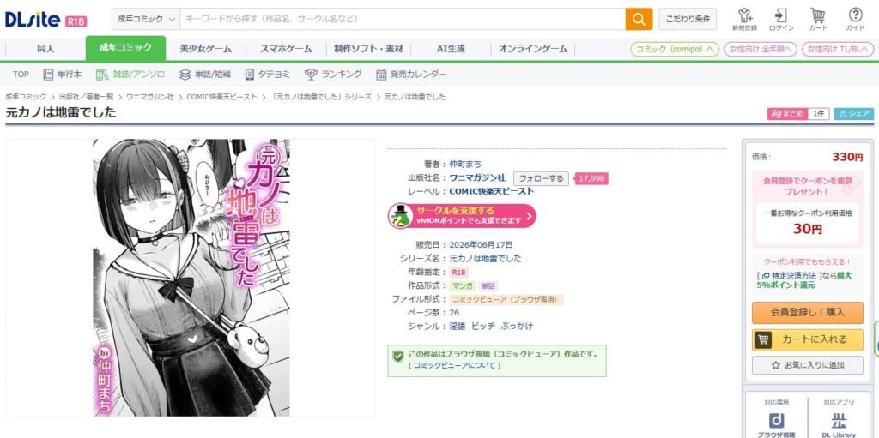Switch to the 制作ソフト・素材 tab
Image resolution: width=879 pixels, height=438 pixels.
(368, 49)
